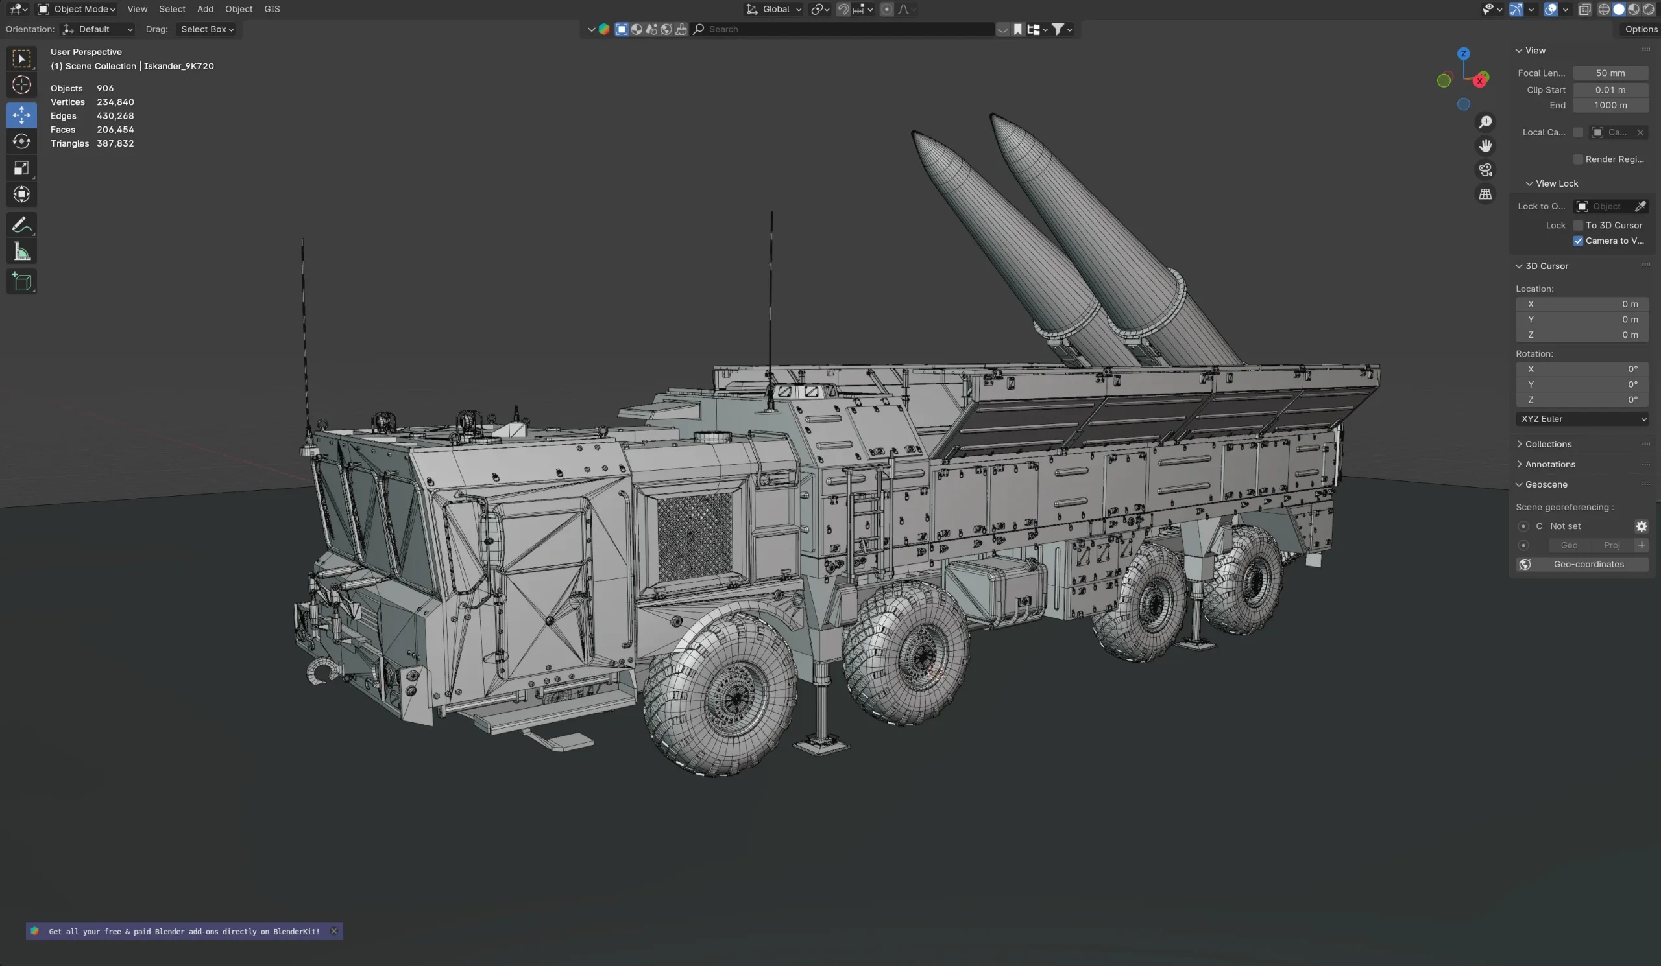Image resolution: width=1661 pixels, height=966 pixels.
Task: Open the sidebar Options button
Action: click(1641, 29)
